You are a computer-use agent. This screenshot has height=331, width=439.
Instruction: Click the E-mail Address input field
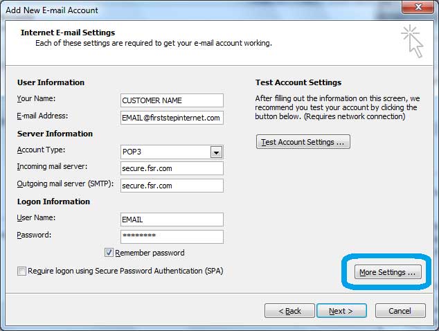click(172, 118)
